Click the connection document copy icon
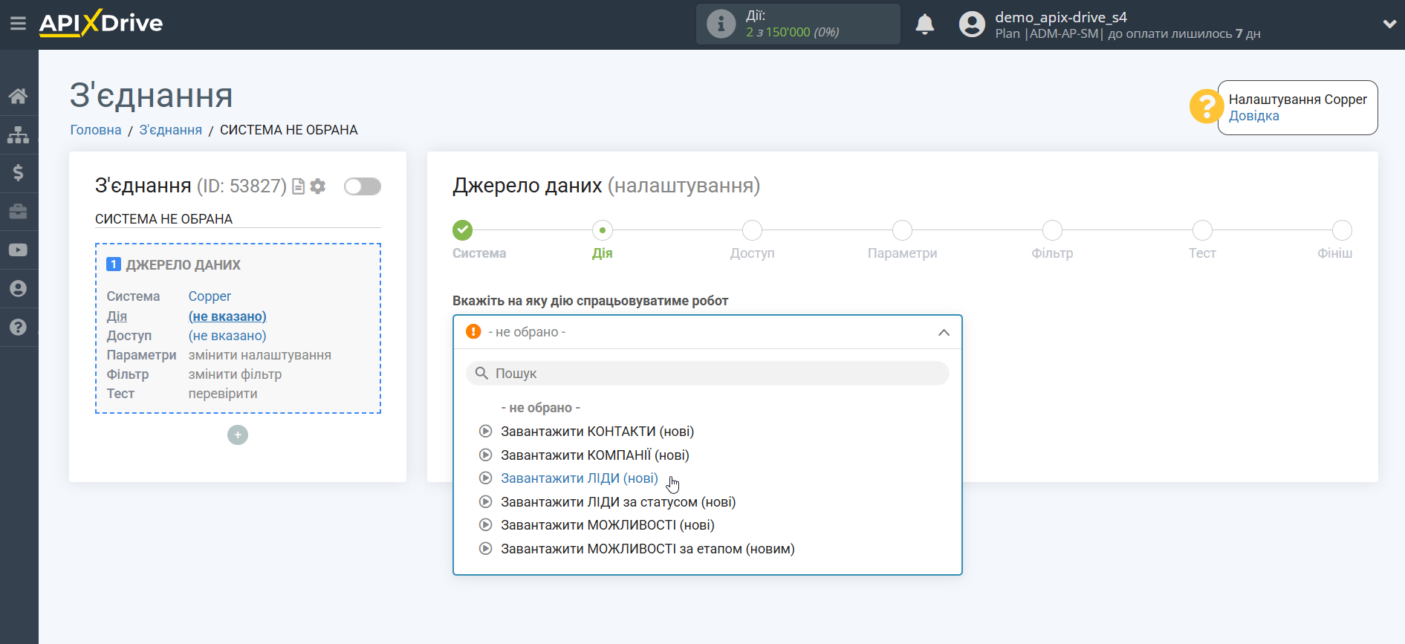The width and height of the screenshot is (1405, 644). click(299, 186)
